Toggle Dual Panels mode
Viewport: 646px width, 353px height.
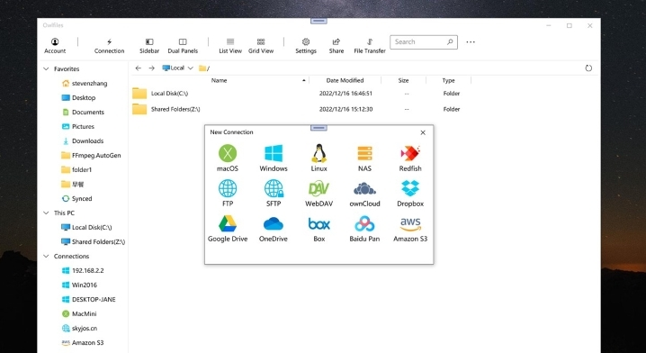point(183,46)
